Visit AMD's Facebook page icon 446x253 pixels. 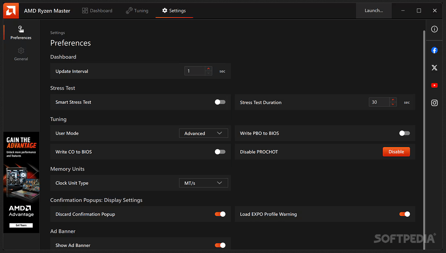[434, 50]
